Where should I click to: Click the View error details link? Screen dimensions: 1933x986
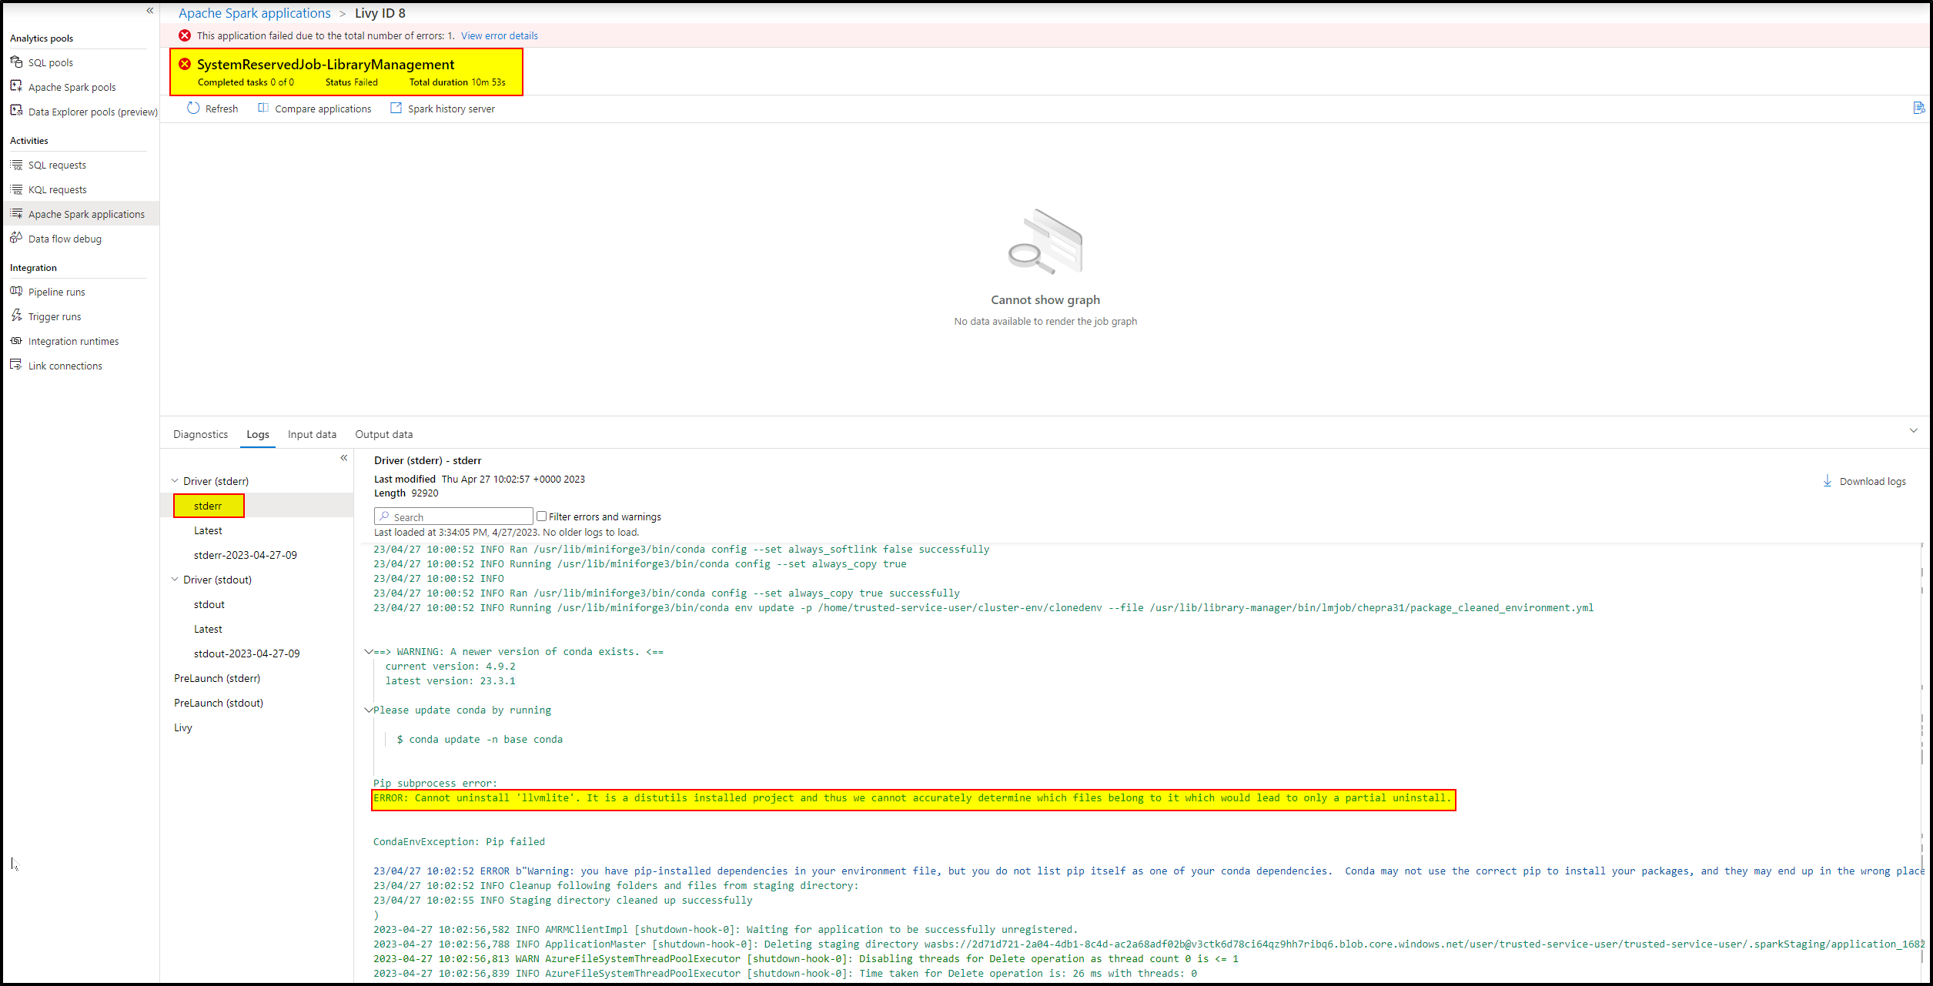[x=499, y=36]
